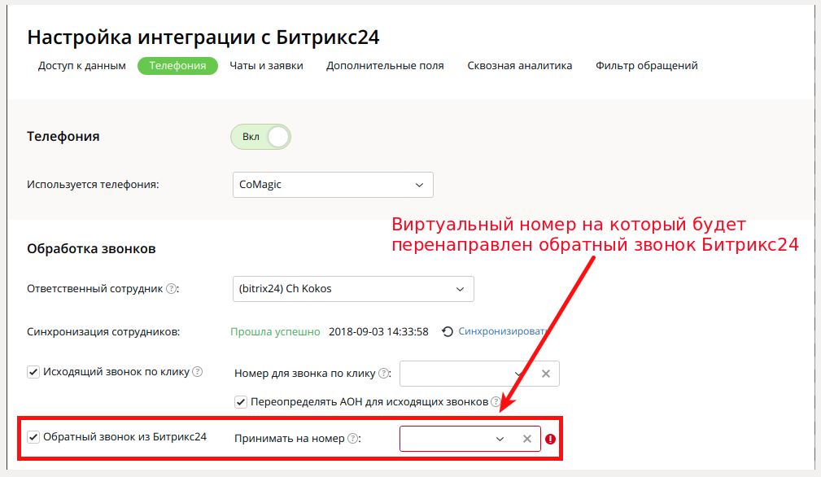Clear the 'Принимать на номер' field
The width and height of the screenshot is (821, 477).
point(527,439)
